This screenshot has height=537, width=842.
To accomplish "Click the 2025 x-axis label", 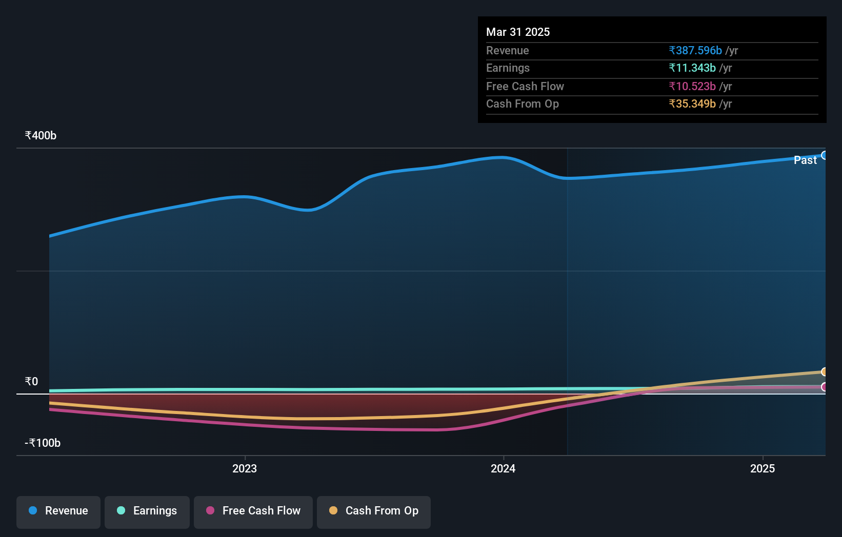I will [x=763, y=468].
